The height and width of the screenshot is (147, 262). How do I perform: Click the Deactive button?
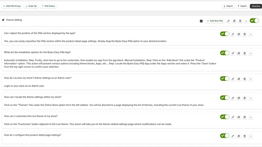pos(256,6)
